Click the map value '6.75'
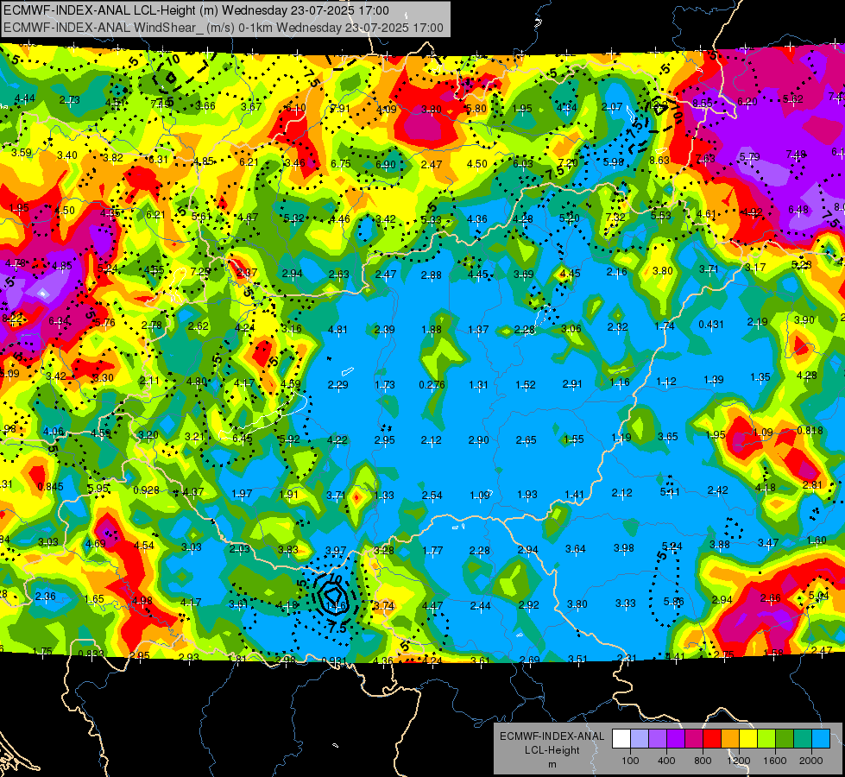Image resolution: width=845 pixels, height=777 pixels. tap(341, 164)
